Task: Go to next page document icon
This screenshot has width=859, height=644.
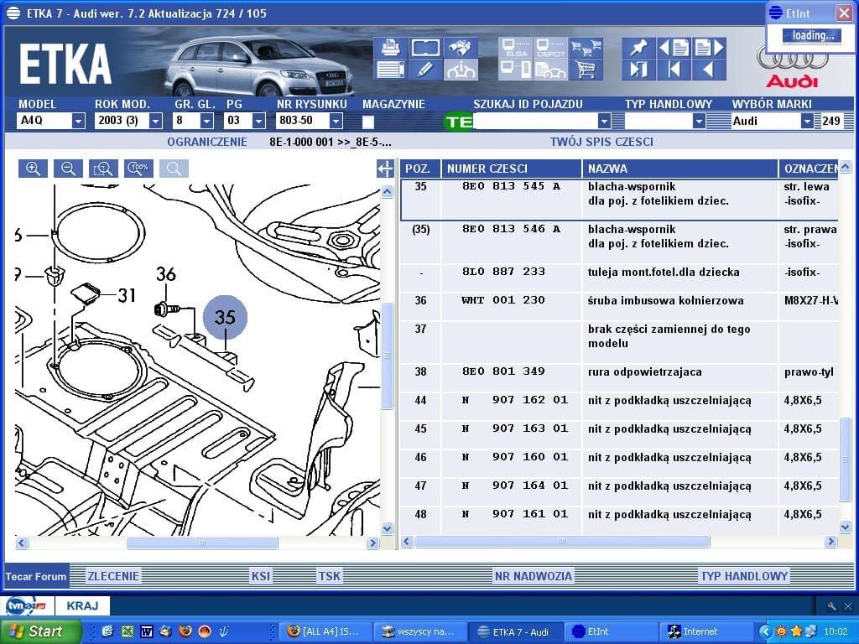Action: [710, 48]
